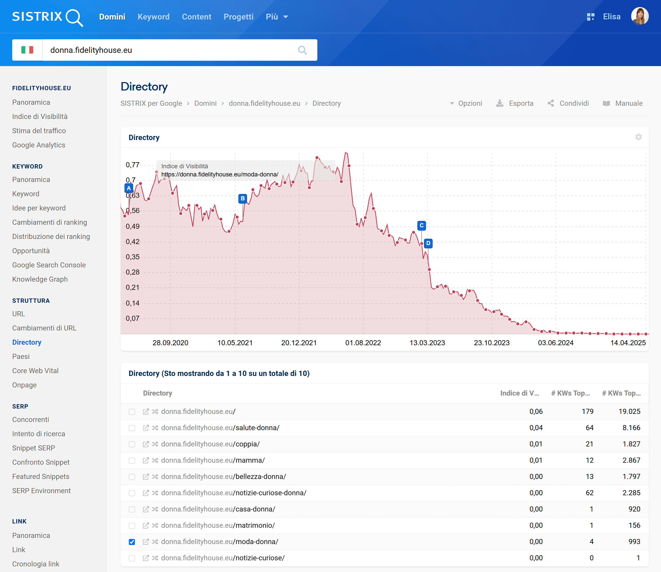Open external link icon for matrimonio row
This screenshot has height=572, width=661.
tap(145, 525)
